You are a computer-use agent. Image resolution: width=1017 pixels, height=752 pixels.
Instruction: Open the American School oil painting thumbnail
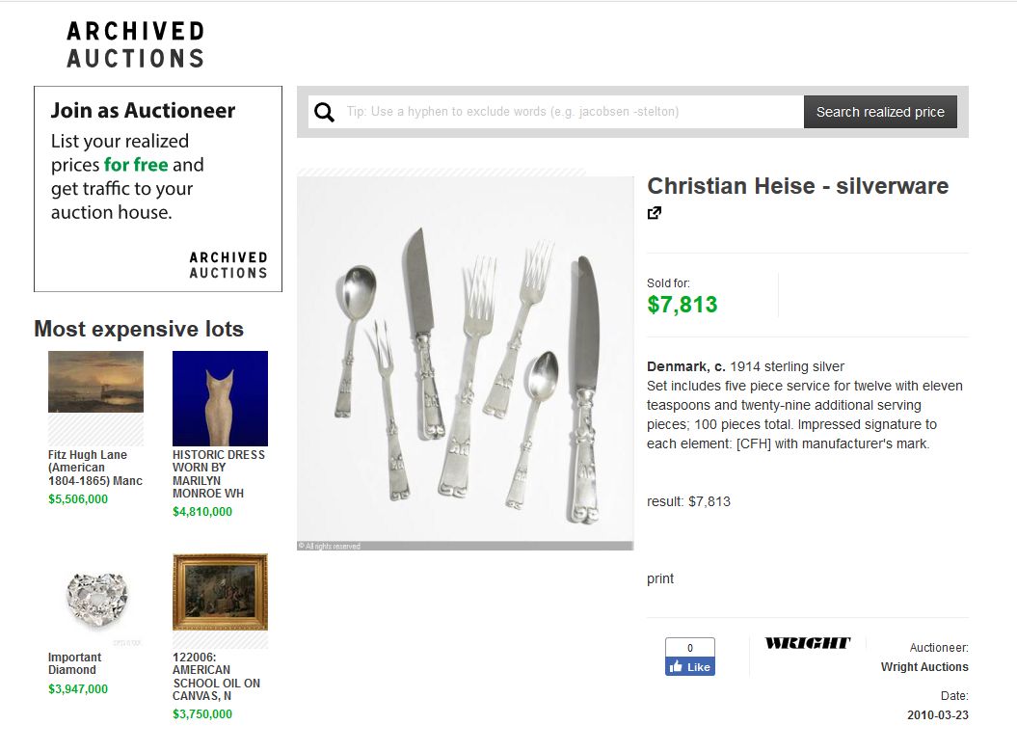tap(220, 592)
